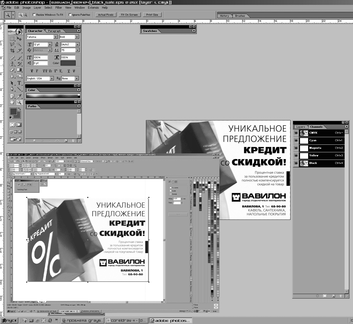The width and height of the screenshot is (353, 324).
Task: Select the History Brush tool
Action: coord(19,64)
